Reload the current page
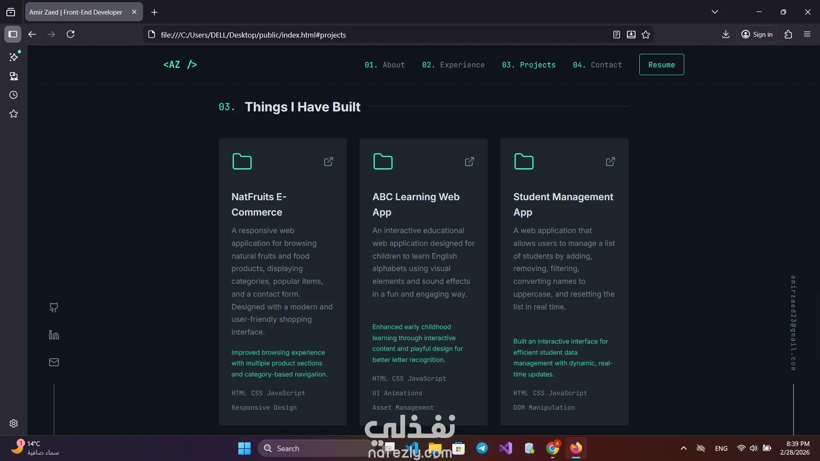Screen dimensions: 820x461 click(x=70, y=34)
